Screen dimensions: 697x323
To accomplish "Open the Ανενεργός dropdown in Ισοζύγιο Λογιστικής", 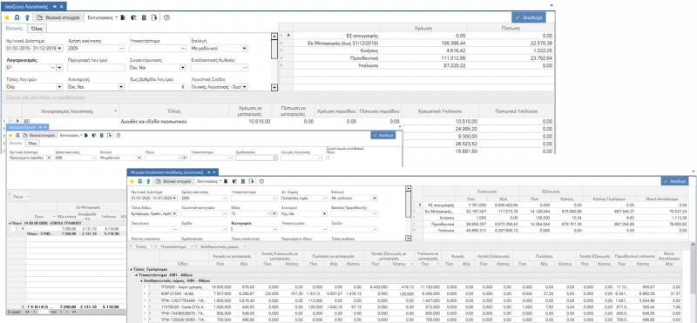I will point(121,87).
